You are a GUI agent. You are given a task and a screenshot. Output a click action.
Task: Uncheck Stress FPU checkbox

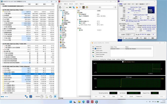[x=95, y=49]
